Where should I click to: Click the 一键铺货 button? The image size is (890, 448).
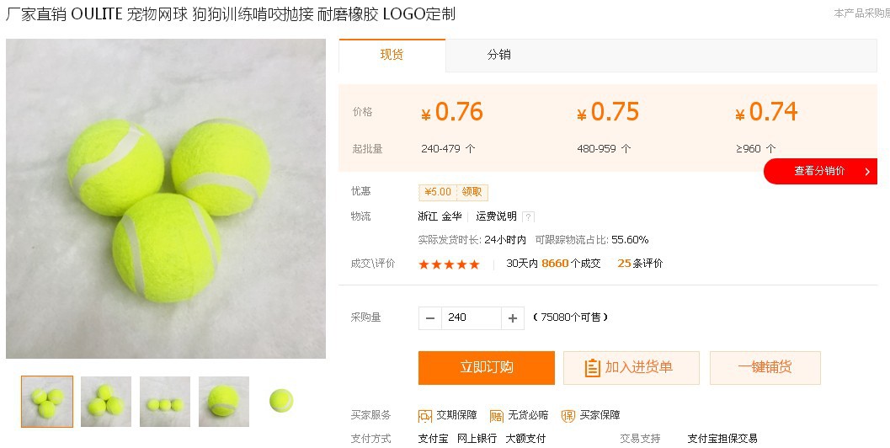click(765, 368)
